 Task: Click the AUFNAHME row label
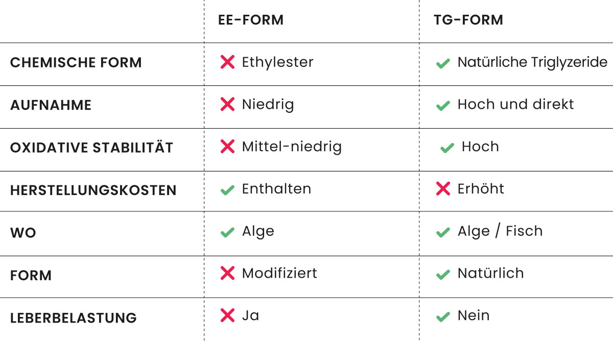(x=51, y=105)
